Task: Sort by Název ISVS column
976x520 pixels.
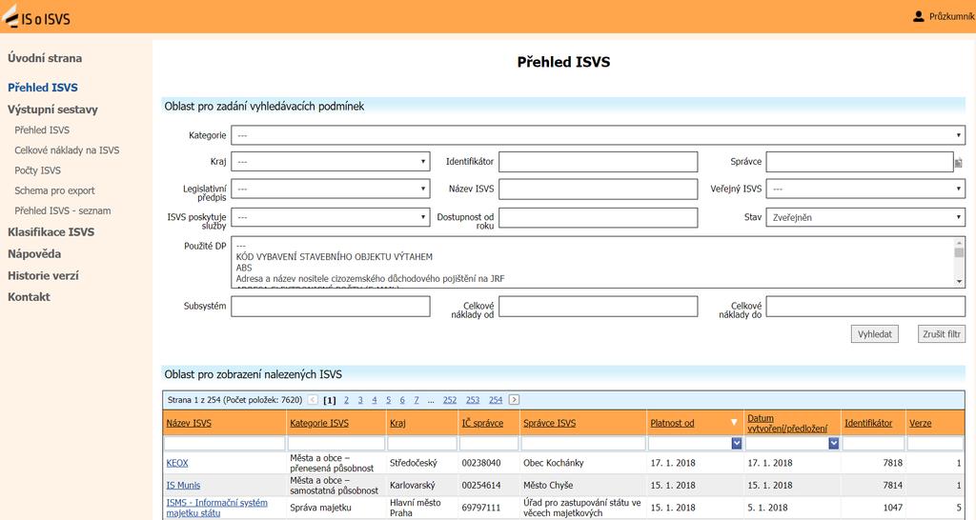Action: click(189, 423)
